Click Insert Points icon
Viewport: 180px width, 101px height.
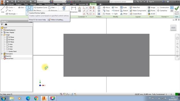click(151, 11)
